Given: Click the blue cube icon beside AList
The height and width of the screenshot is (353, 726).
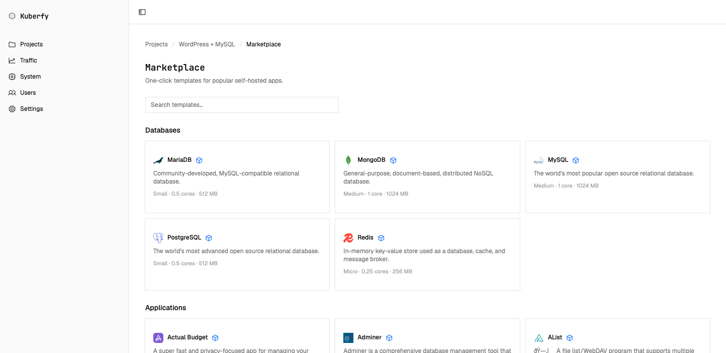Looking at the screenshot, I should [570, 338].
